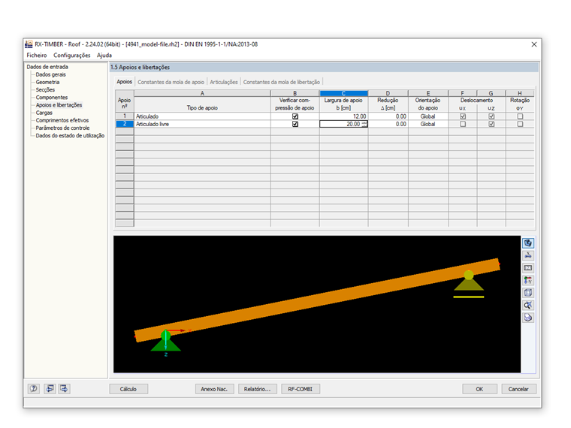The height and width of the screenshot is (428, 571).
Task: Open the Configurações menu
Action: click(x=71, y=56)
